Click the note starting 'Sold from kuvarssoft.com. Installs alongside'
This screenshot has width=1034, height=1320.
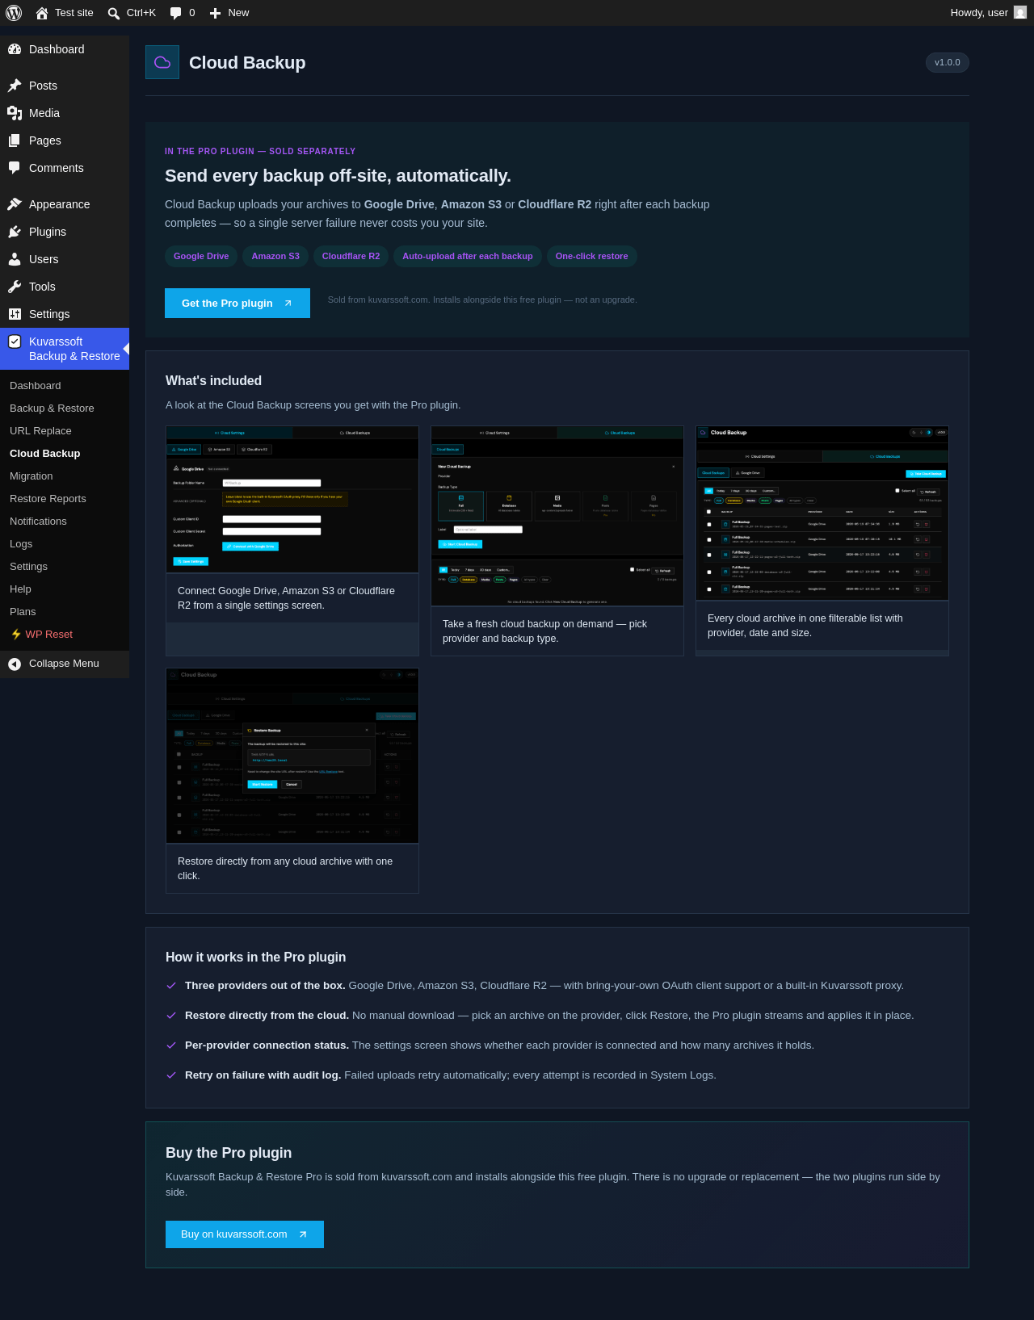[x=482, y=300]
